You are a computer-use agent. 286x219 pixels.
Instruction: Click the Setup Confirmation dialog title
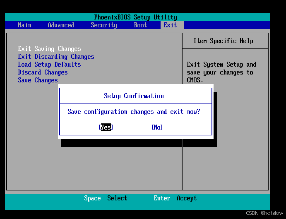(x=134, y=96)
